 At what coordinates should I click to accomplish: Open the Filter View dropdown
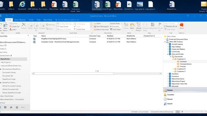click(116, 30)
